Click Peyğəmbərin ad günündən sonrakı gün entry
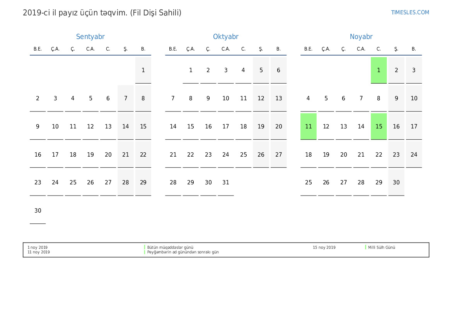 click(x=183, y=252)
